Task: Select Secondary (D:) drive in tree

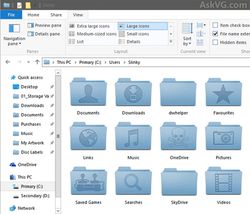Action: coord(31,196)
